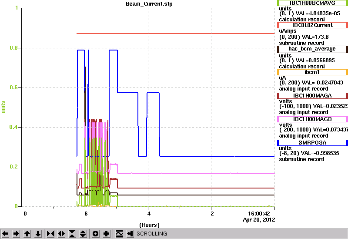Viewport: 348px width, 239px height.
Task: Click the 16:00:42 timestamp on x-axis
Action: coord(259,214)
